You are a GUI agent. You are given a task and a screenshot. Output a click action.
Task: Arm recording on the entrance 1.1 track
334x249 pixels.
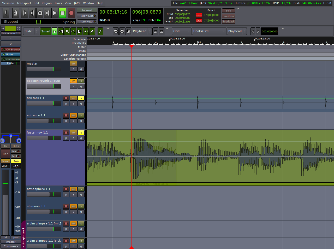coord(66,115)
